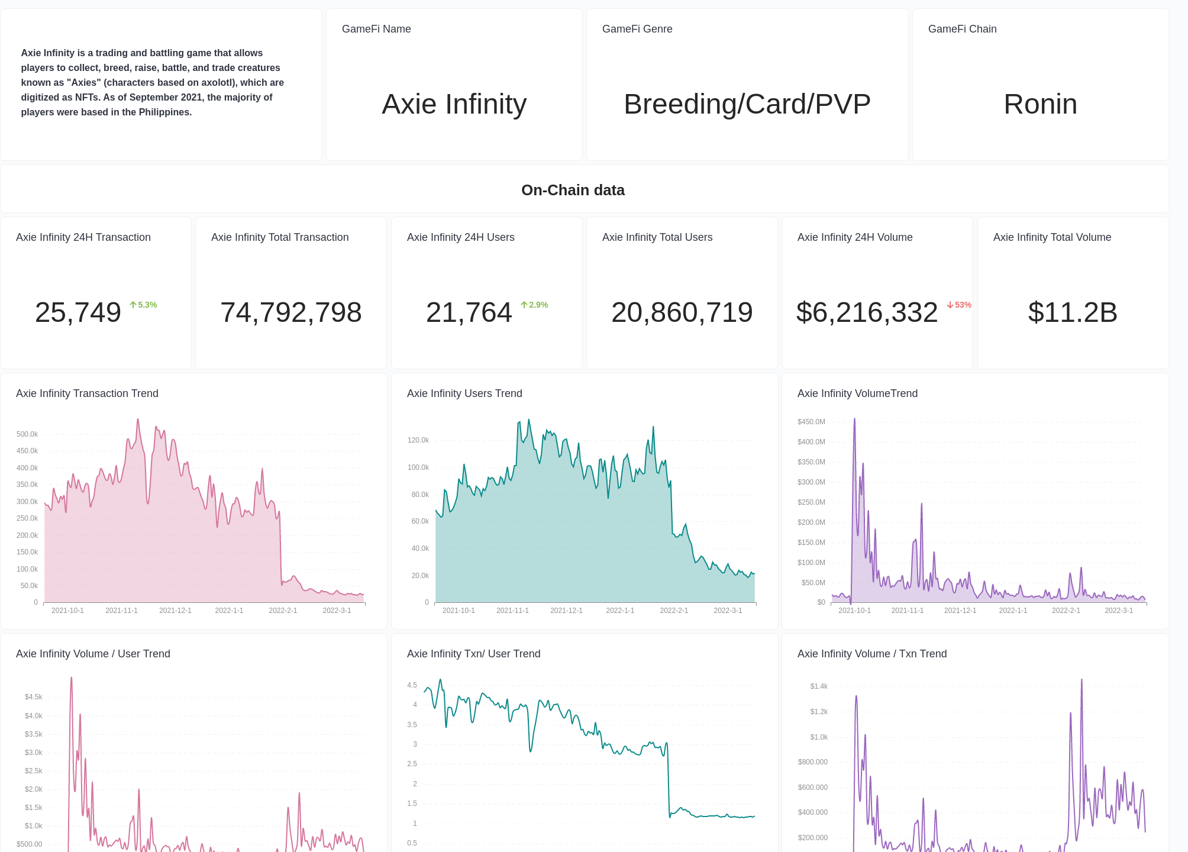
Task: Open the GameFi Chain panel title menu
Action: click(963, 28)
